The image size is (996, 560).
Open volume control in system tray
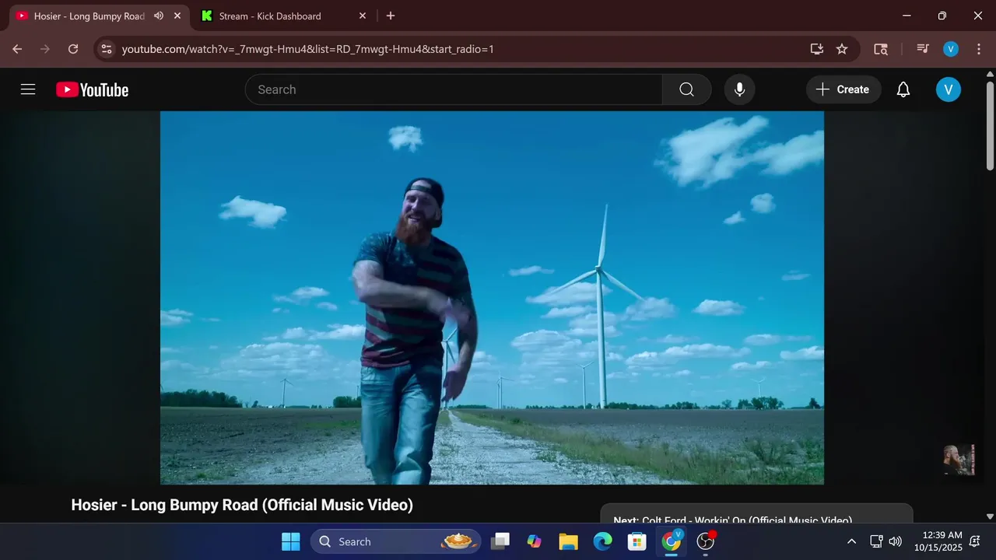[x=895, y=541]
